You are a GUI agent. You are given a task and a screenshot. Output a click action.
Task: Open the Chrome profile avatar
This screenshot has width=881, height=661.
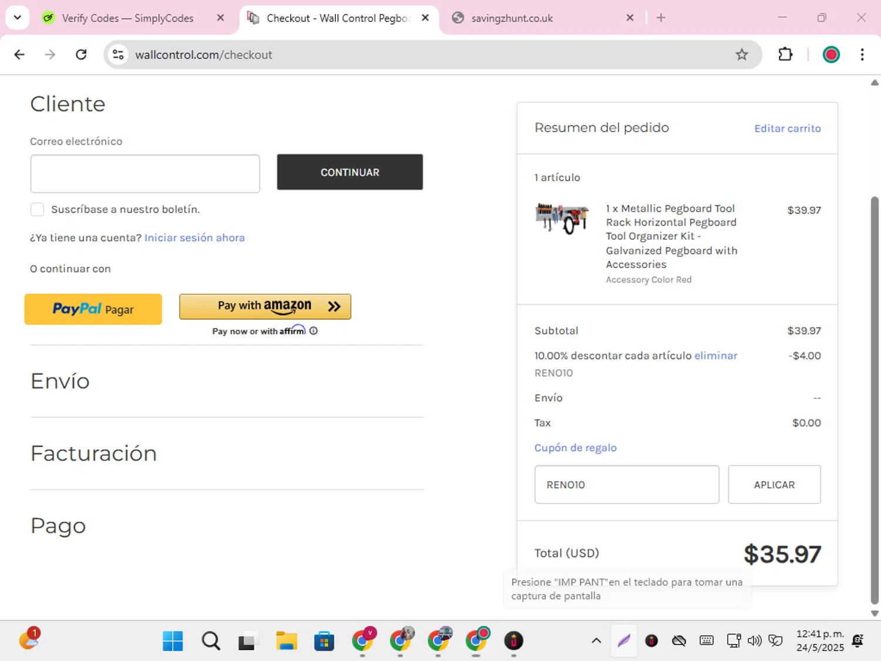[x=831, y=55]
